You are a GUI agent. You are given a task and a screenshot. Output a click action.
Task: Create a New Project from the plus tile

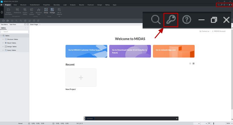(x=81, y=78)
